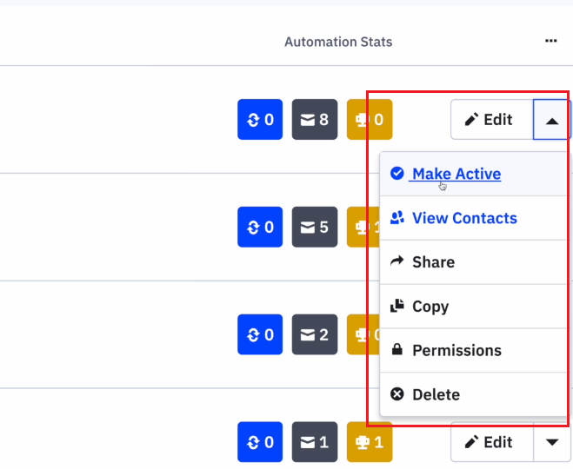Click the email badge showing 5

pos(314,228)
